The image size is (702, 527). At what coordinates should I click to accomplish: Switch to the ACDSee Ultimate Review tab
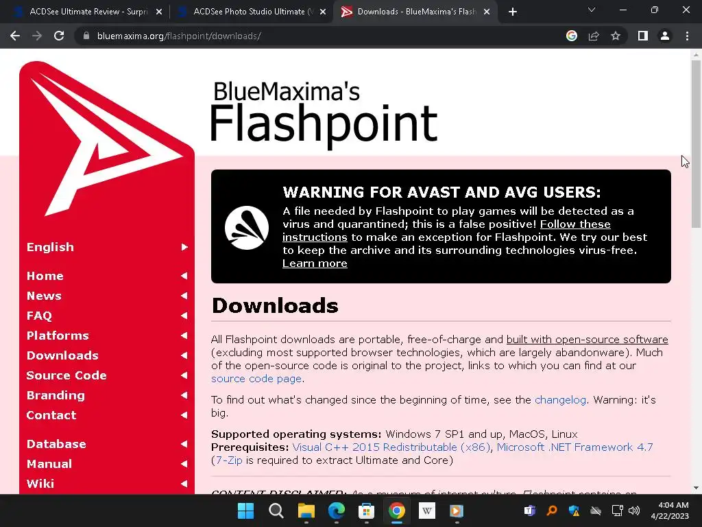point(88,12)
